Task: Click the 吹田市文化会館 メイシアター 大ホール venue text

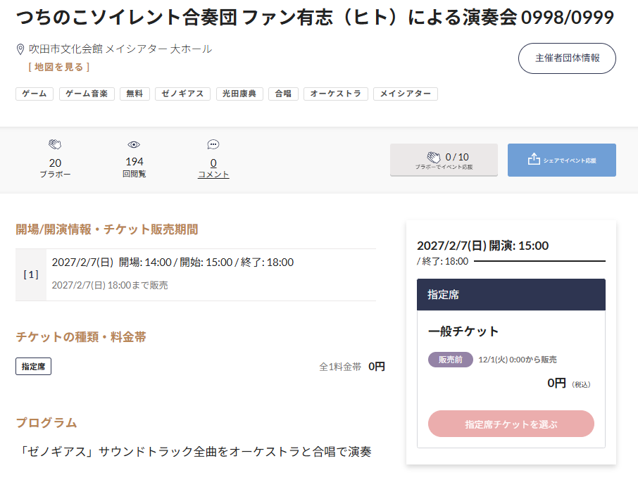Action: coord(120,49)
